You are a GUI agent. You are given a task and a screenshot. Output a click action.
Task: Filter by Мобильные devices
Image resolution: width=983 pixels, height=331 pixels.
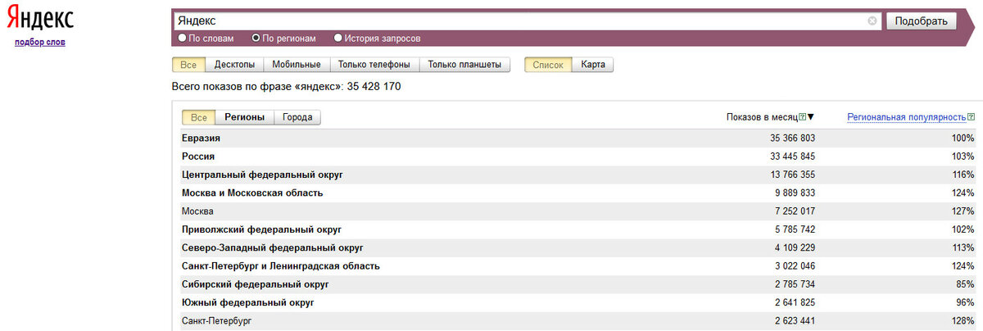296,65
